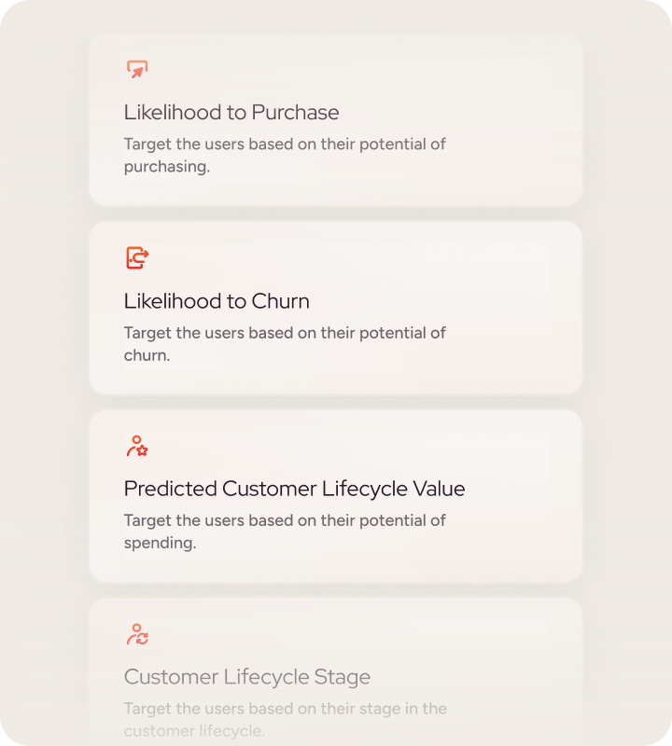Open Predicted Customer Lifecycle Value heading
This screenshot has height=746, width=672.
294,489
